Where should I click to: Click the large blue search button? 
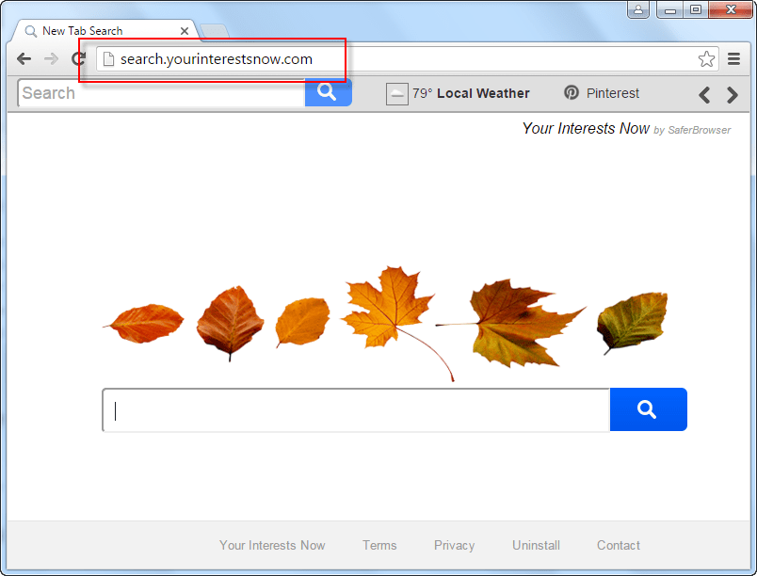pyautogui.click(x=648, y=409)
